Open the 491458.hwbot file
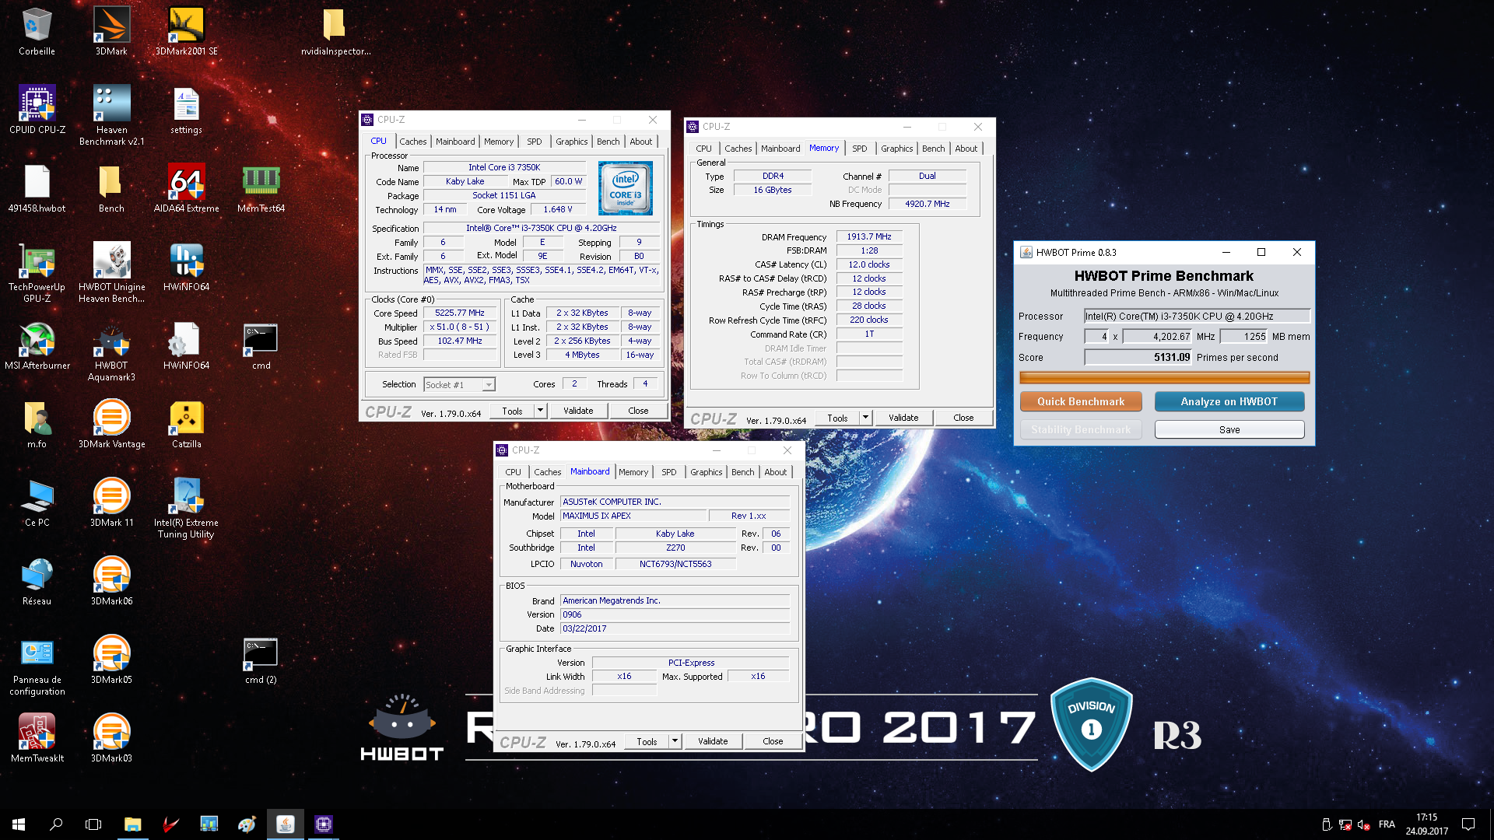1494x840 pixels. pyautogui.click(x=37, y=188)
